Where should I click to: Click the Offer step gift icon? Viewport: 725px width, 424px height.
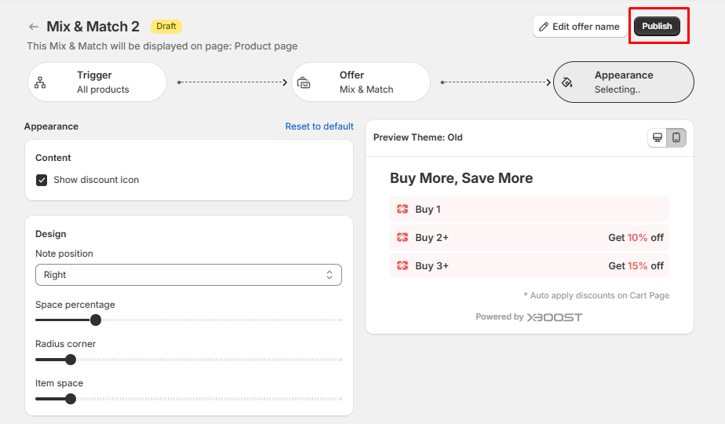304,82
